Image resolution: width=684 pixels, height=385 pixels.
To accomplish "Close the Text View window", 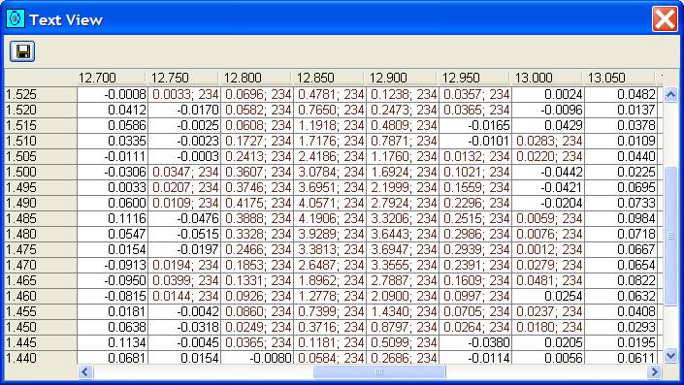I will [665, 19].
